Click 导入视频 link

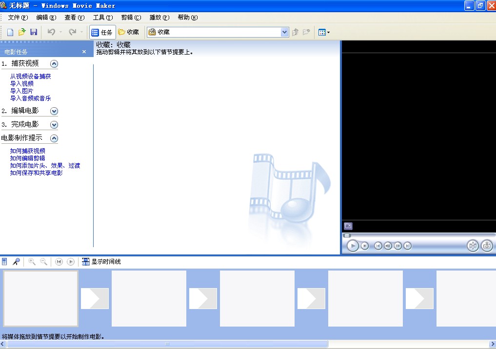tap(21, 83)
